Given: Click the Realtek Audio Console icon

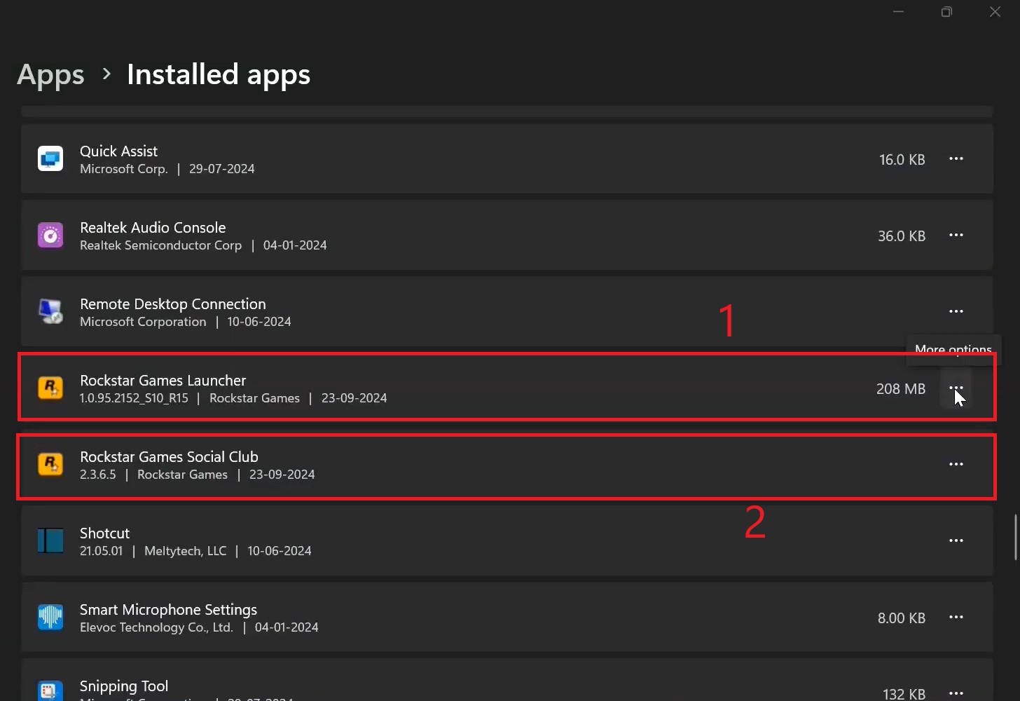Looking at the screenshot, I should coord(50,235).
